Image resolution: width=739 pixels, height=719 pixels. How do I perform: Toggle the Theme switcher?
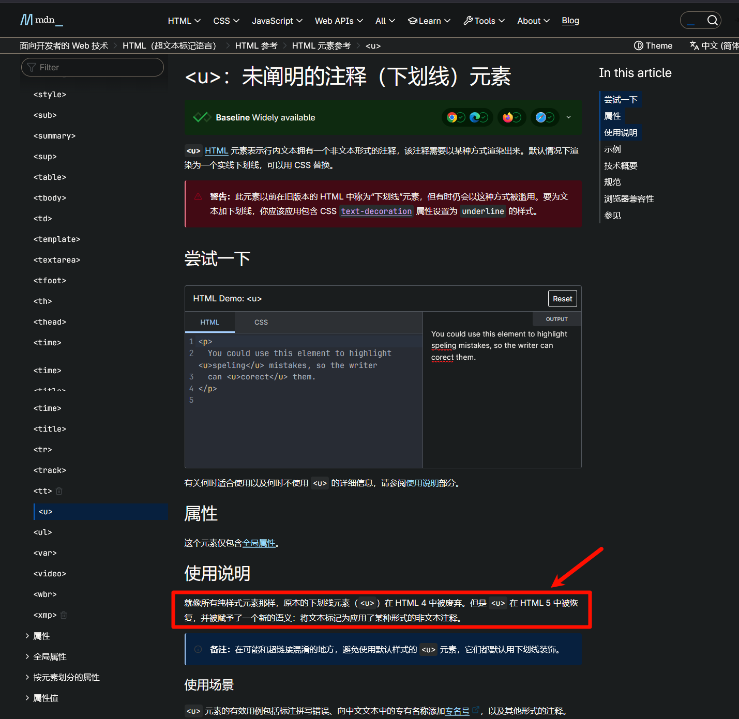pyautogui.click(x=653, y=45)
